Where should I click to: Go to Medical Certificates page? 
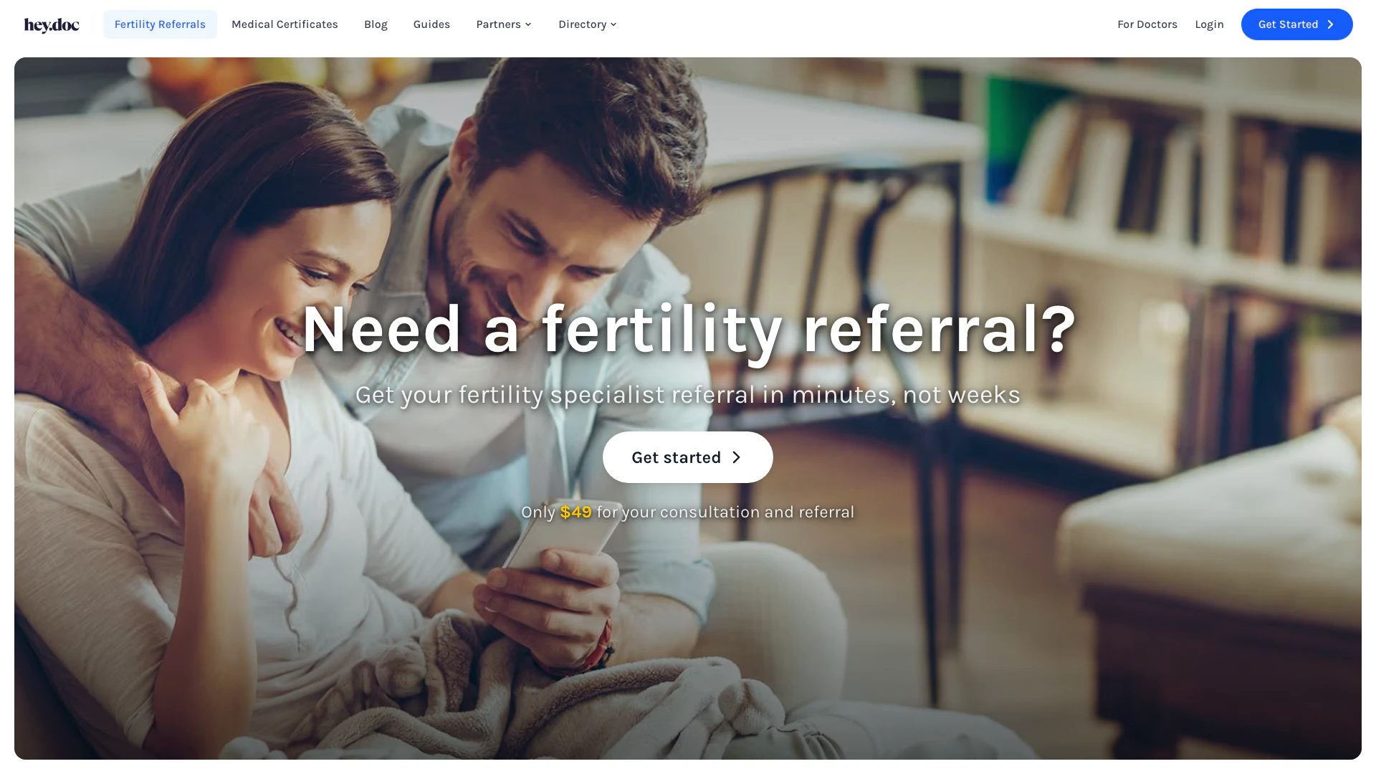(x=285, y=24)
